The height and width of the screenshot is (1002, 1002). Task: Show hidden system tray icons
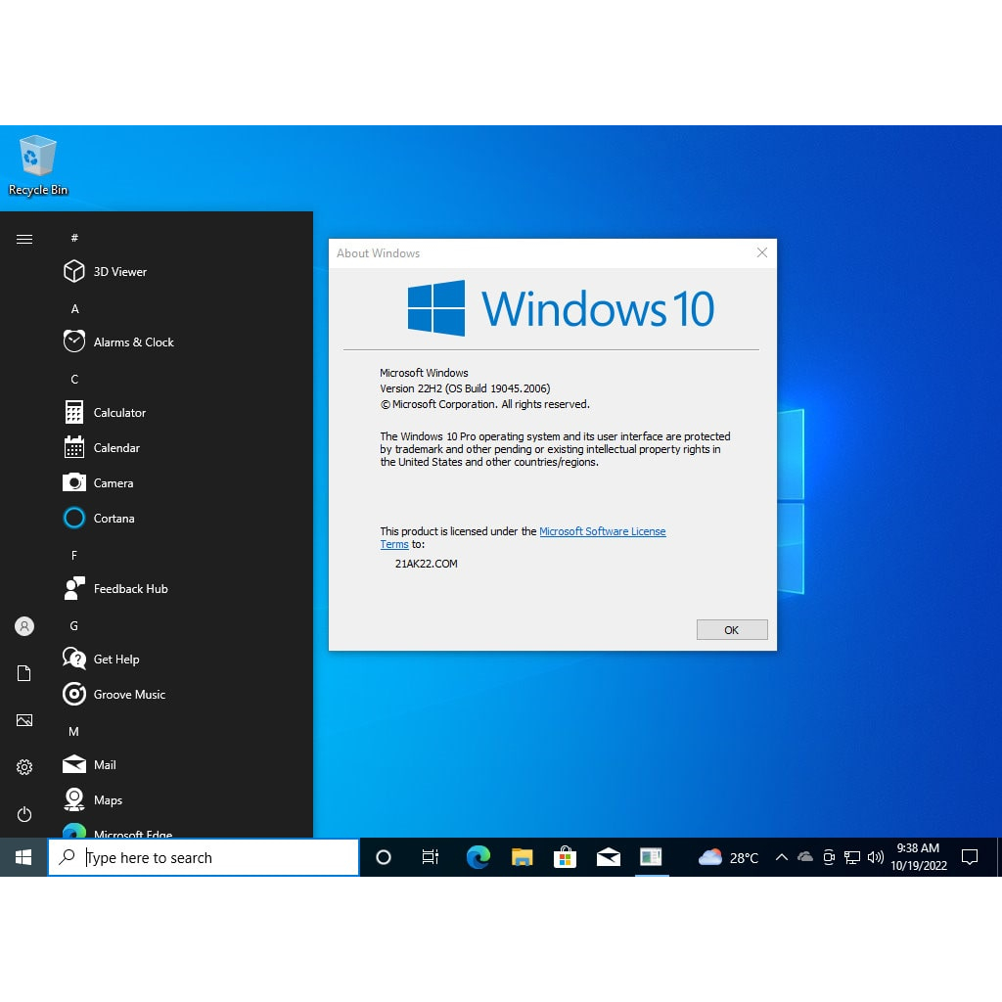coord(781,857)
